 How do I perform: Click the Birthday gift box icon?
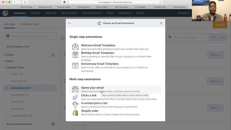coord(75,55)
